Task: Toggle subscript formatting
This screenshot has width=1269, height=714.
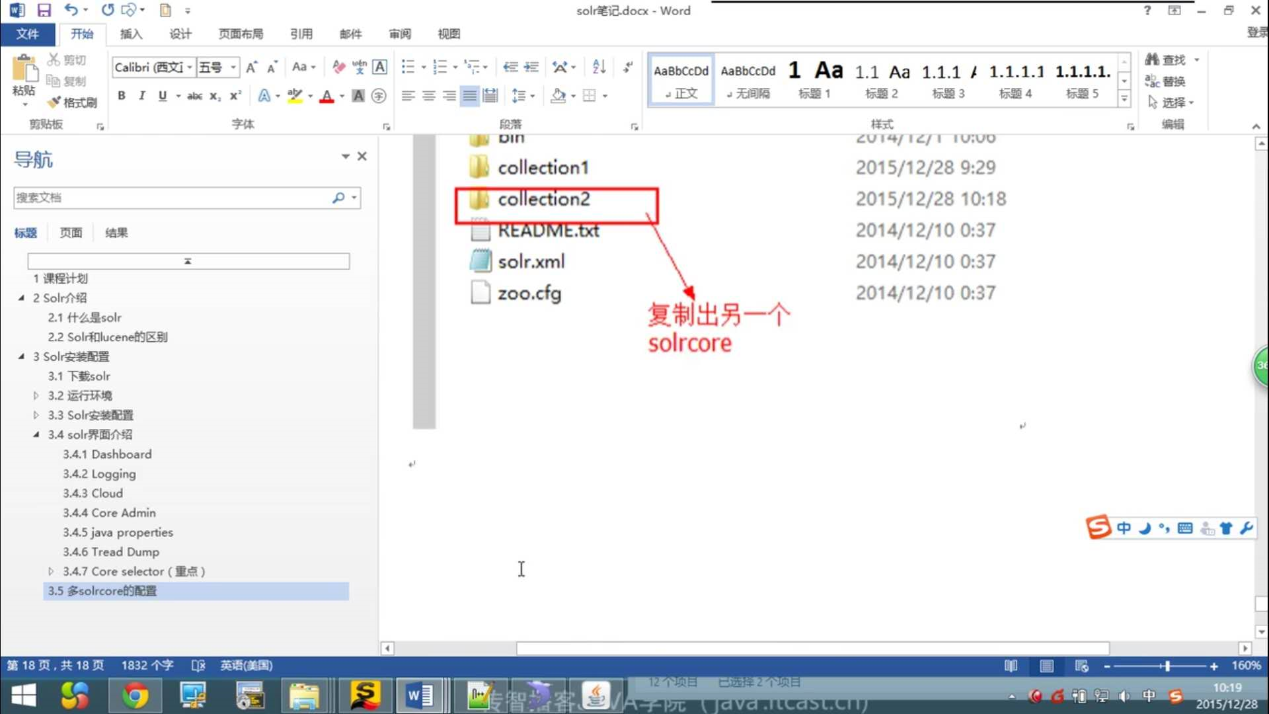Action: (x=215, y=96)
